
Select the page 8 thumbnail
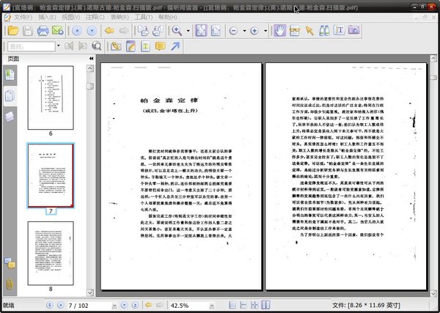51,254
